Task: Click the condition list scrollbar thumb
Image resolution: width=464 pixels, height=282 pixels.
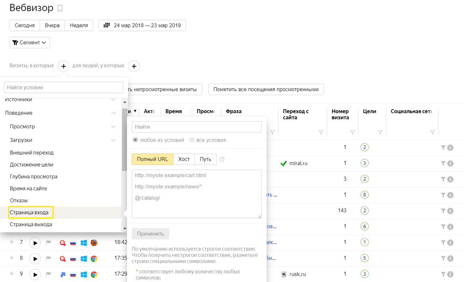Action: click(x=124, y=140)
